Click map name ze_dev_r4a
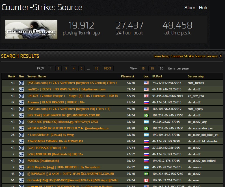The image size is (225, 187). [196, 96]
